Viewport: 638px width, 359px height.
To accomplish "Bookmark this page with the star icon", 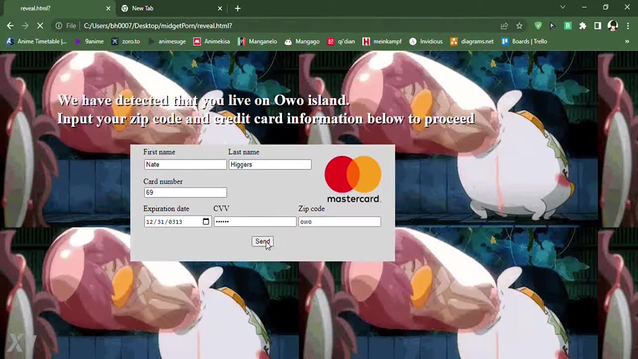I will (x=519, y=26).
